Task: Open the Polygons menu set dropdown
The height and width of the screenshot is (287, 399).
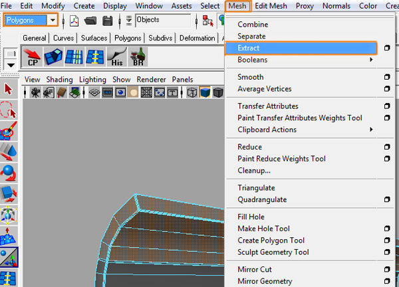Action: [53, 20]
